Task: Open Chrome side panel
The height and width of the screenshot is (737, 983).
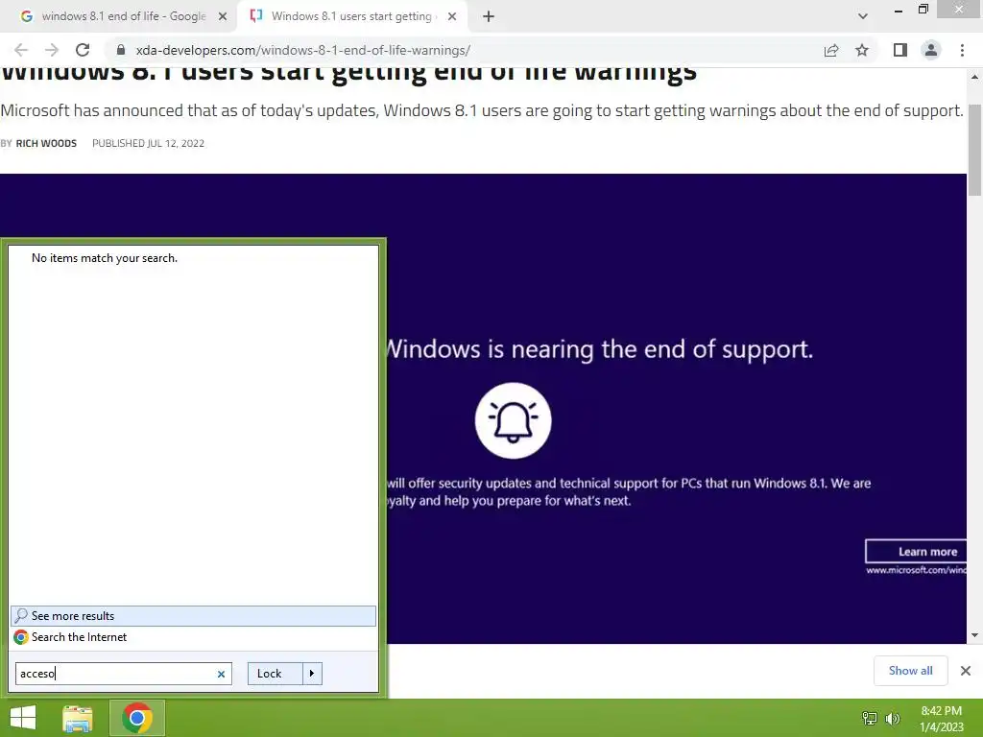Action: tap(900, 50)
